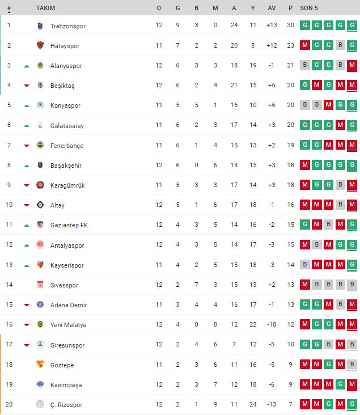Click the Sivasspor team logo
The height and width of the screenshot is (415, 360).
[40, 285]
